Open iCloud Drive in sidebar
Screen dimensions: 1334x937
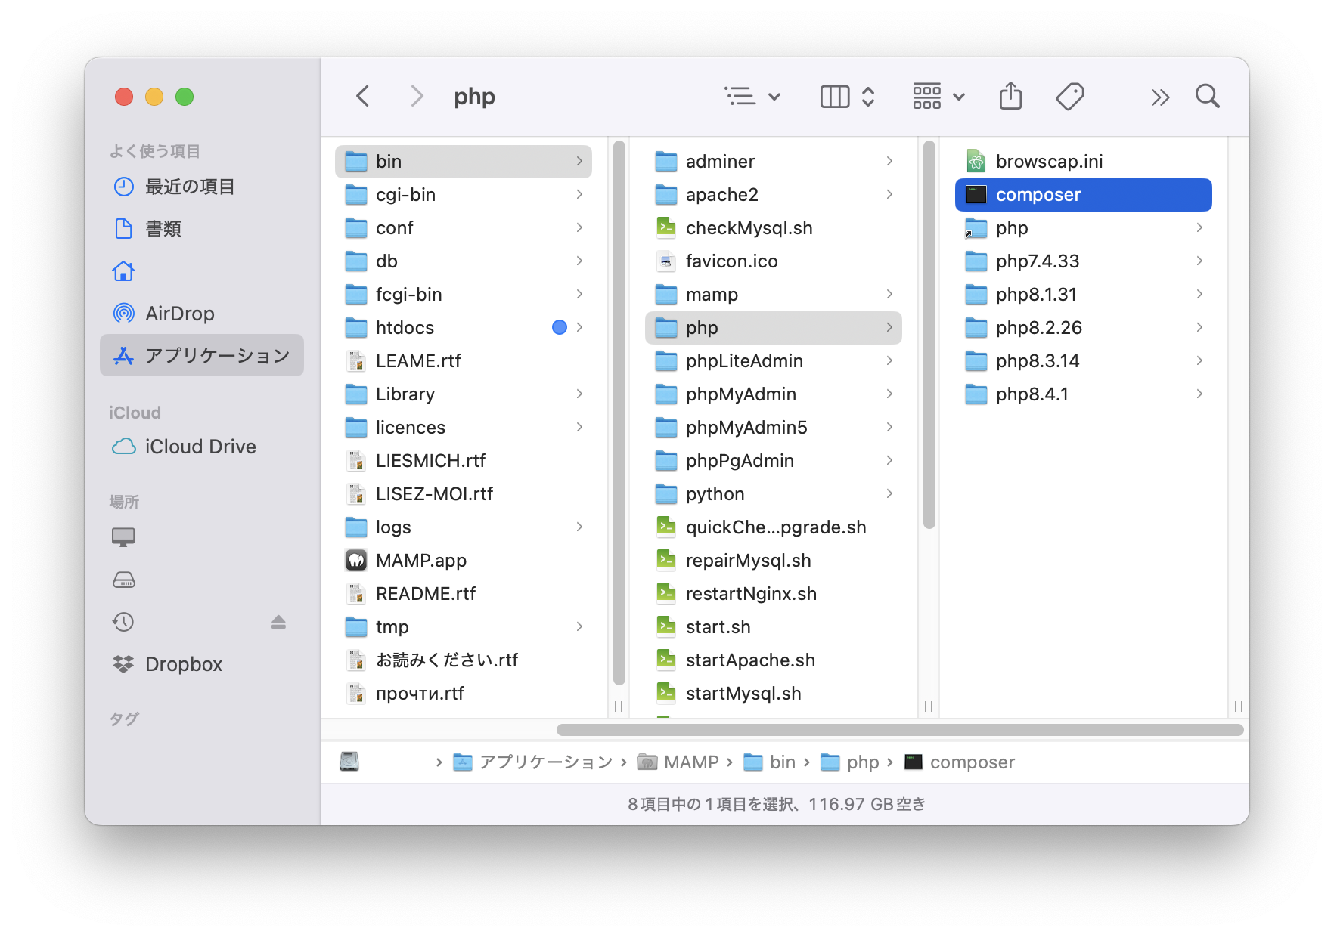(201, 447)
